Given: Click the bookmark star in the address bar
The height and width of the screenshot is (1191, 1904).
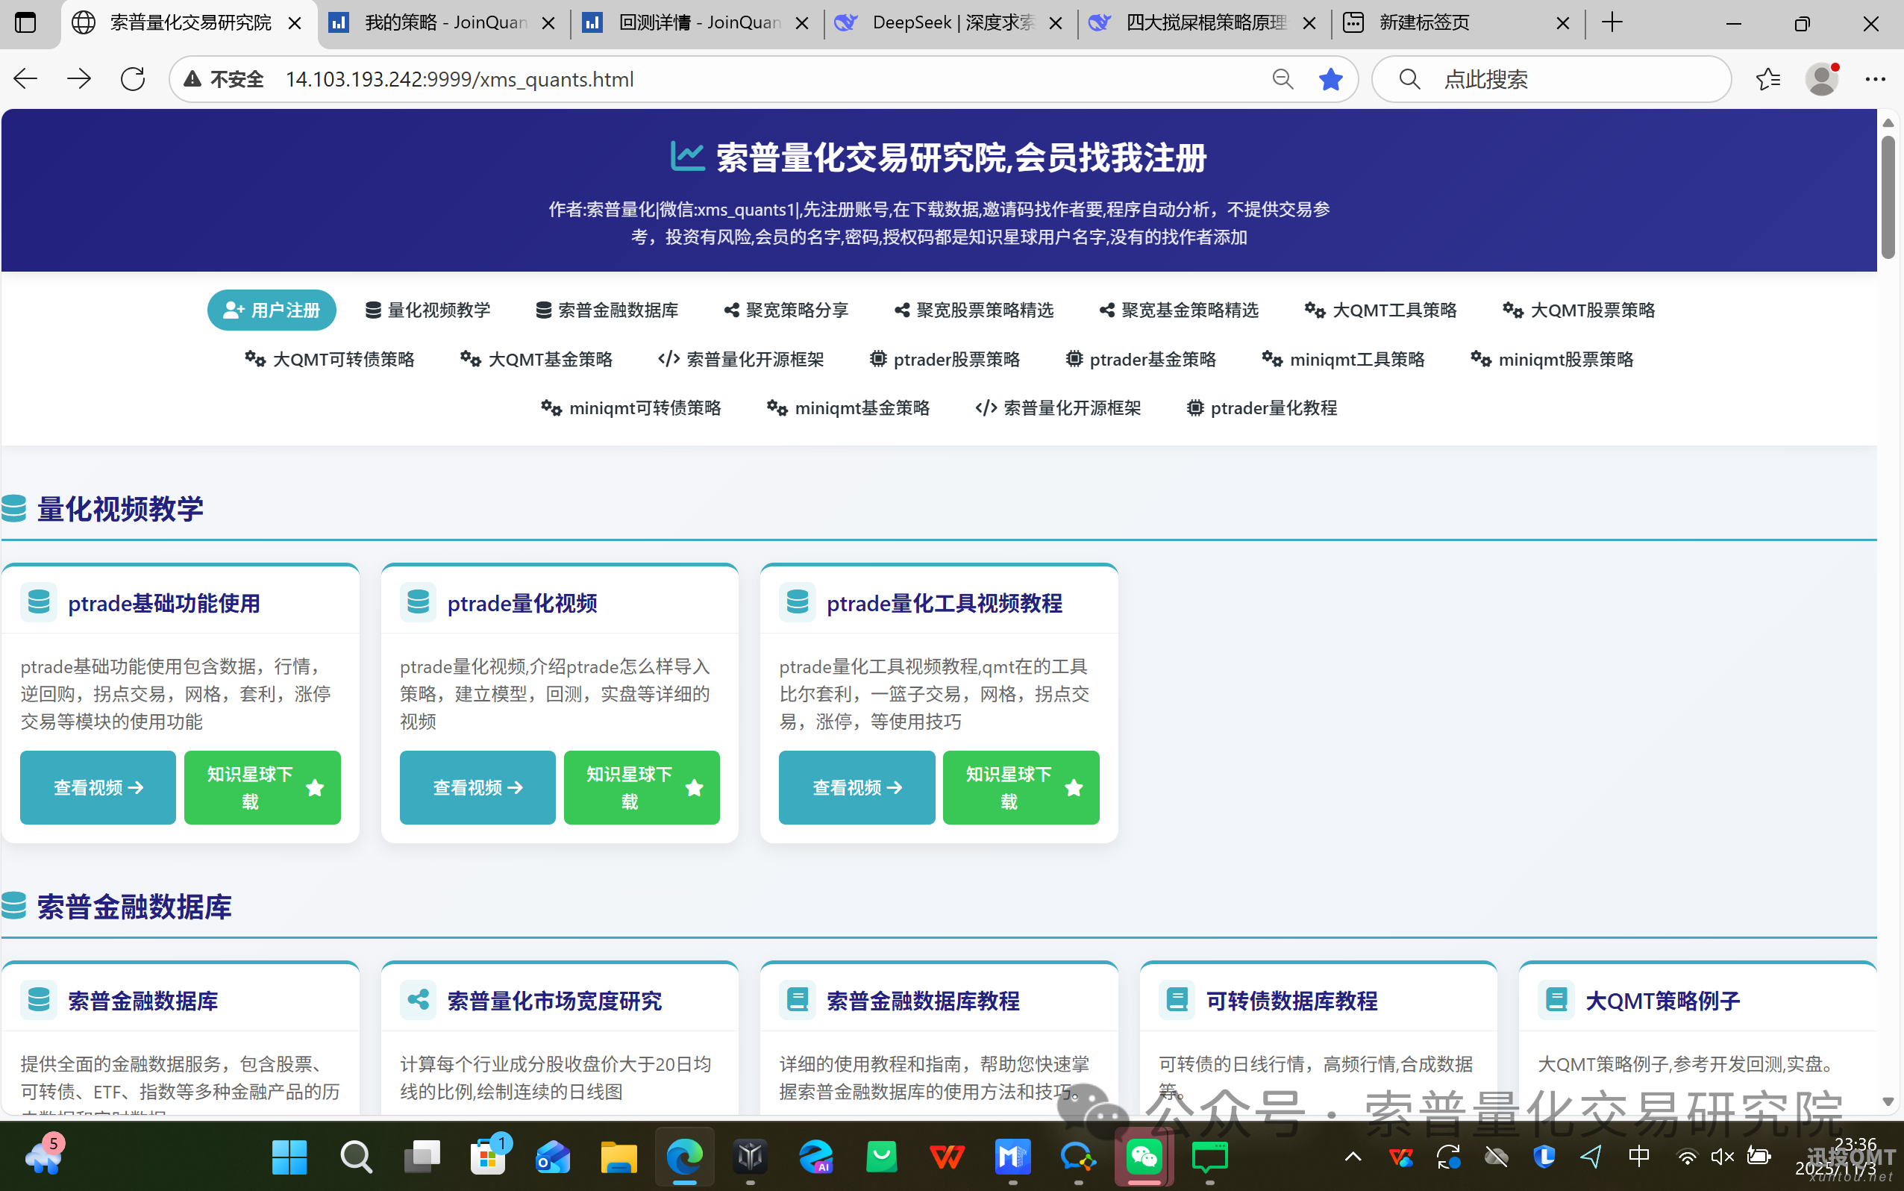Looking at the screenshot, I should [x=1331, y=79].
